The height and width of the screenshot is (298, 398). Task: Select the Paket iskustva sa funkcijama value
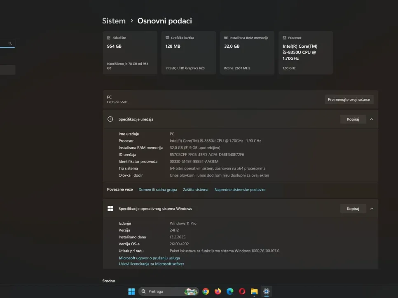pyautogui.click(x=225, y=251)
